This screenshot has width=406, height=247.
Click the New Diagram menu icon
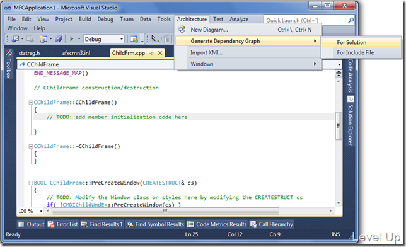tap(182, 30)
